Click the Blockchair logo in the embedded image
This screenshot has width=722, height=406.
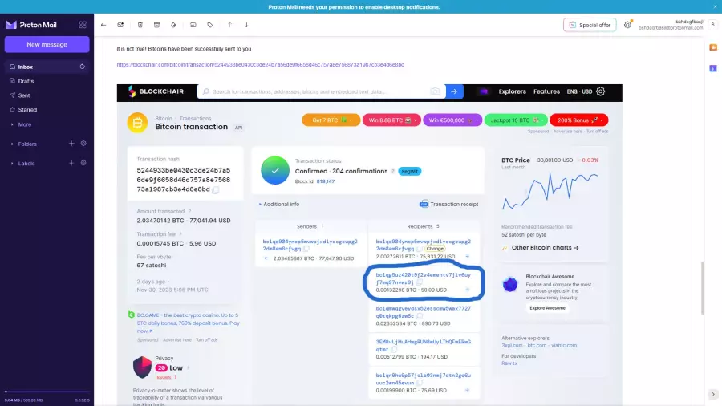[156, 91]
